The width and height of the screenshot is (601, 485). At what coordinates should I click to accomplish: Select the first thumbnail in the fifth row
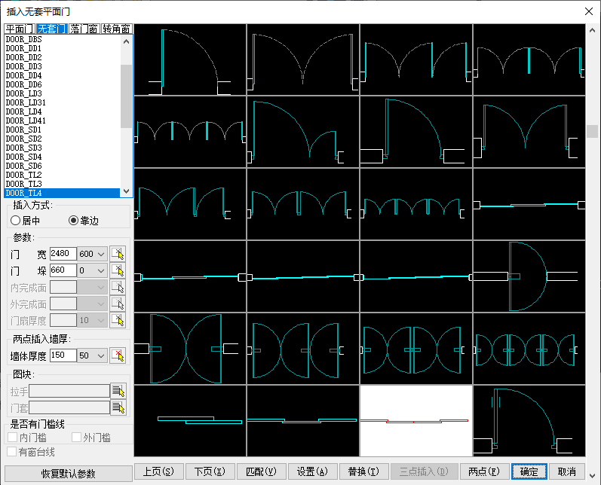coord(190,349)
